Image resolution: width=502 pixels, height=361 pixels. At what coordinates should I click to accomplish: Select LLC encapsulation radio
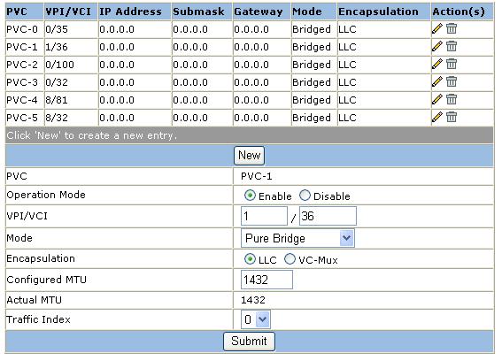click(250, 259)
